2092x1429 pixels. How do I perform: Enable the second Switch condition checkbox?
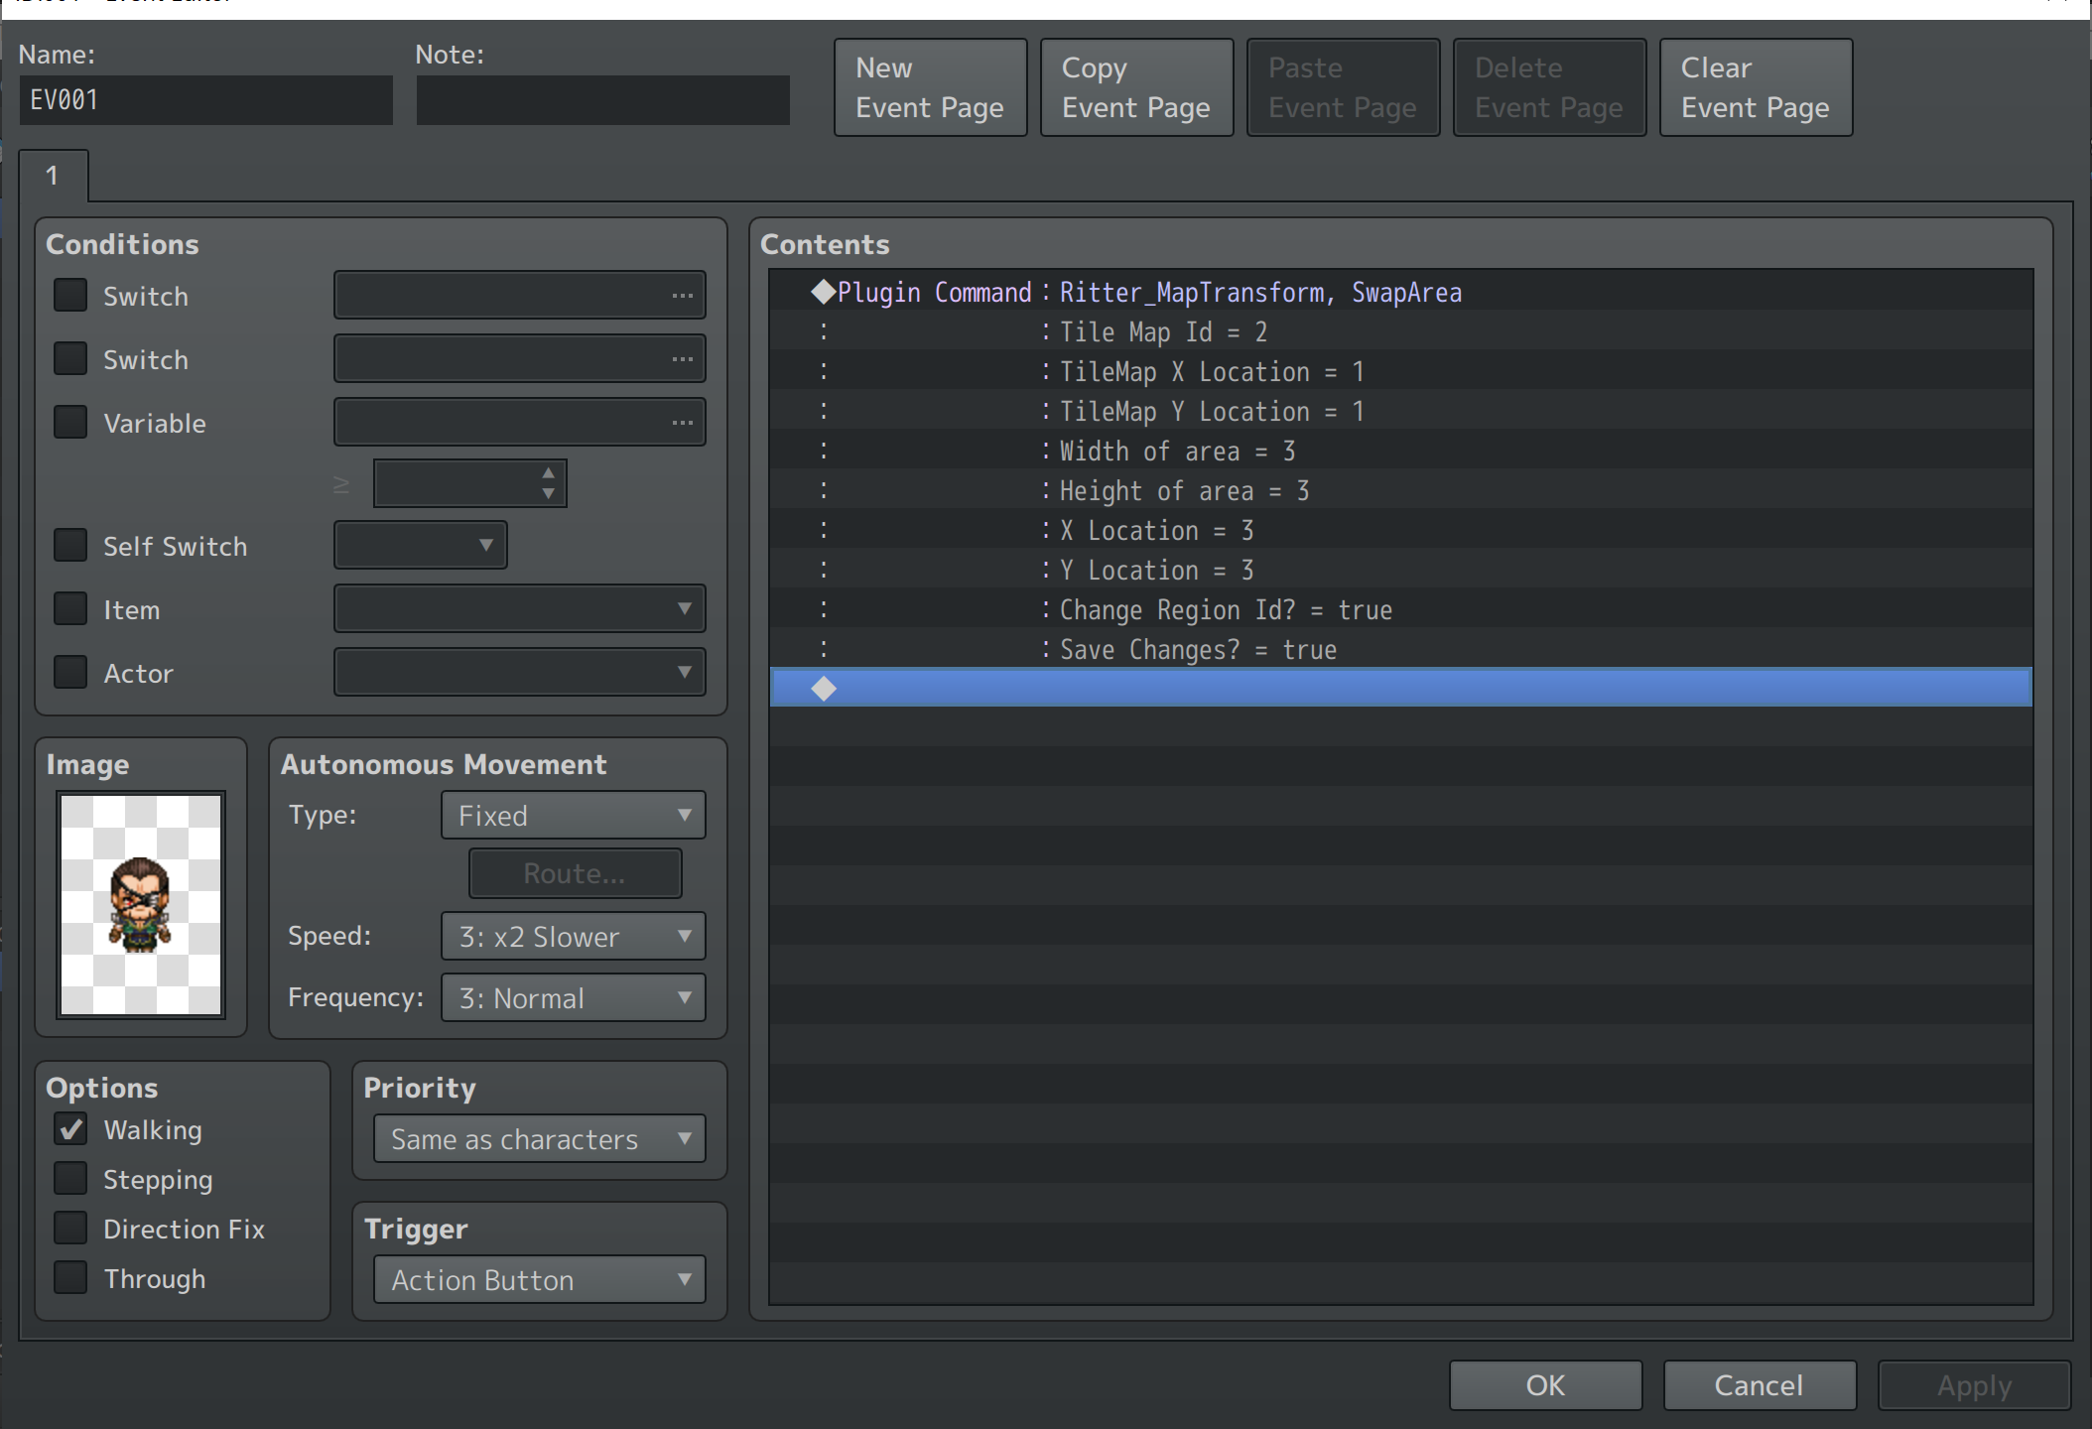[70, 359]
